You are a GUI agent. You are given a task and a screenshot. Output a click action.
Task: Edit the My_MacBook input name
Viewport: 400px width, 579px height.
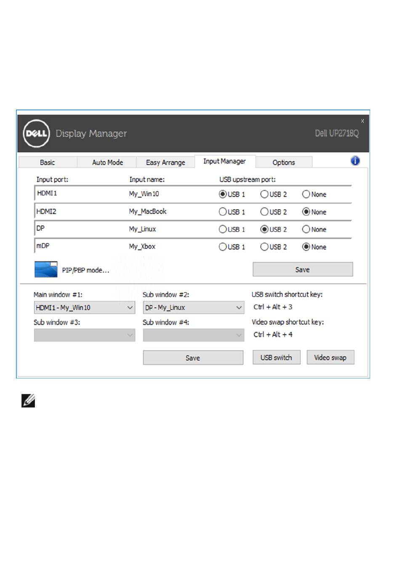pyautogui.click(x=148, y=212)
